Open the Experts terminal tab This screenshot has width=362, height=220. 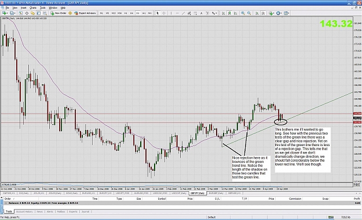pyautogui.click(x=73, y=211)
